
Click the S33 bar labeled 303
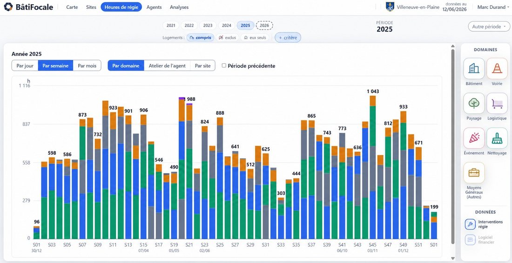coord(281,218)
